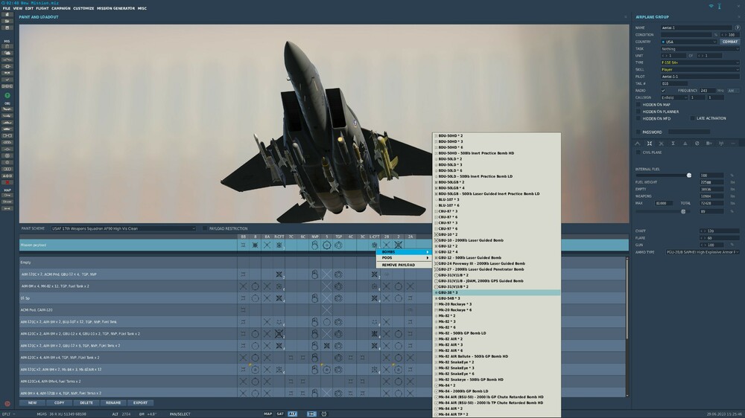
Task: Expand the aircraft TYPE dropdown showing F-15E
Action: [x=700, y=62]
